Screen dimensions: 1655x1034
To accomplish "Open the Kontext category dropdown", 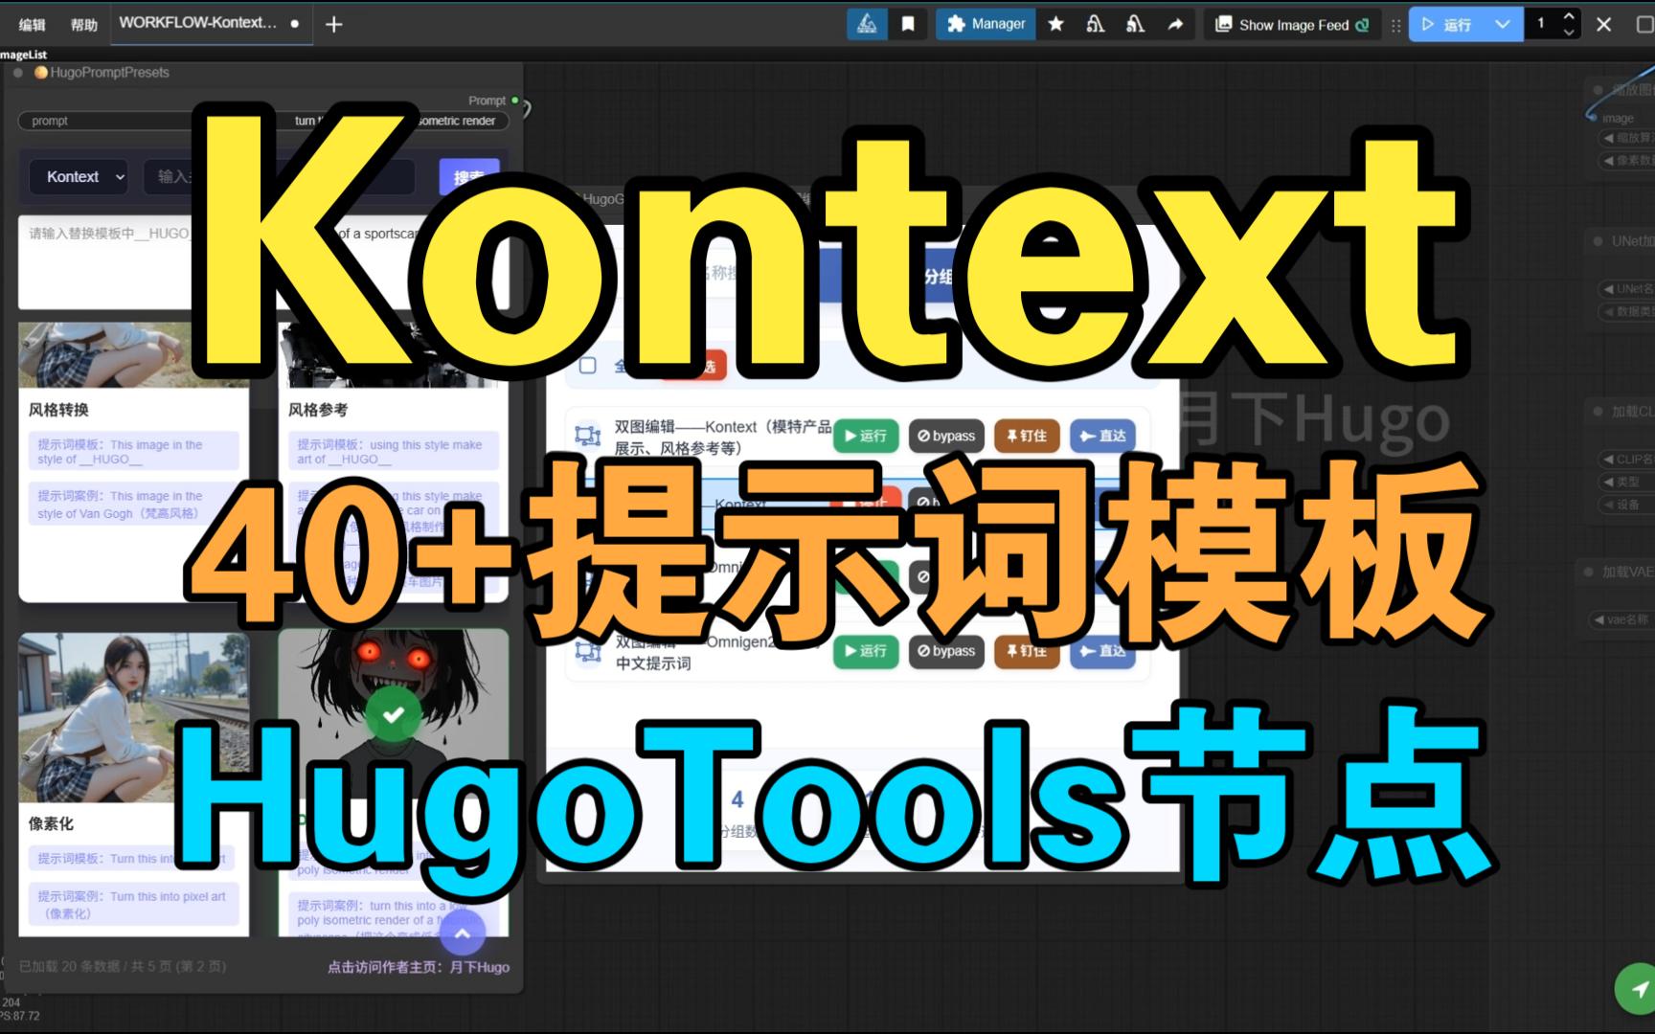I will coord(79,176).
